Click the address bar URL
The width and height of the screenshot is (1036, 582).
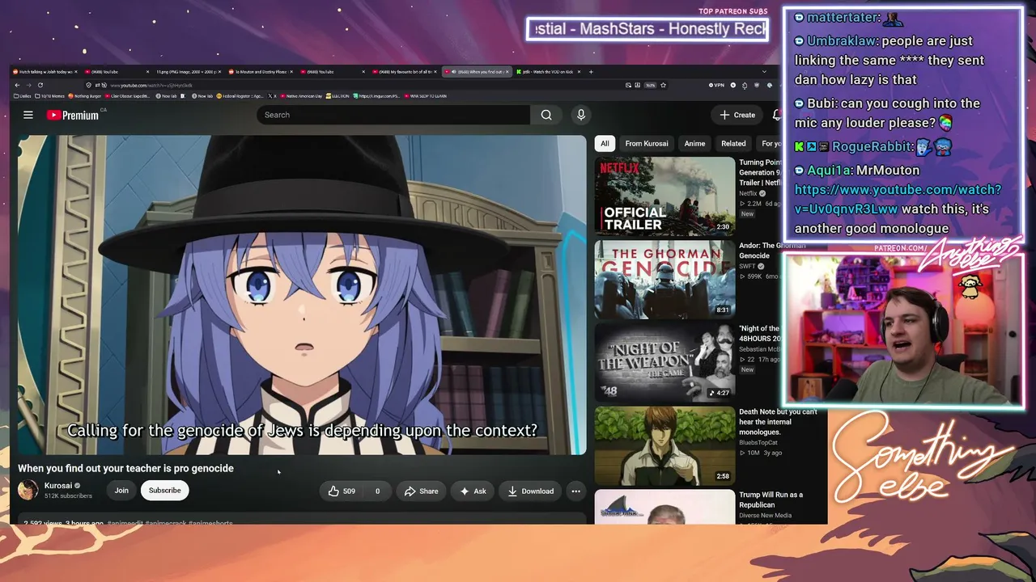pyautogui.click(x=151, y=85)
